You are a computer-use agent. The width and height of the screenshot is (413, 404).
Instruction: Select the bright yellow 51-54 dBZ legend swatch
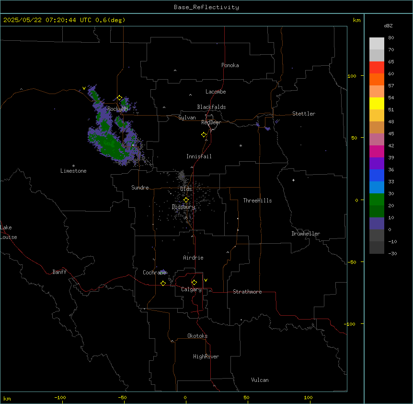point(377,103)
